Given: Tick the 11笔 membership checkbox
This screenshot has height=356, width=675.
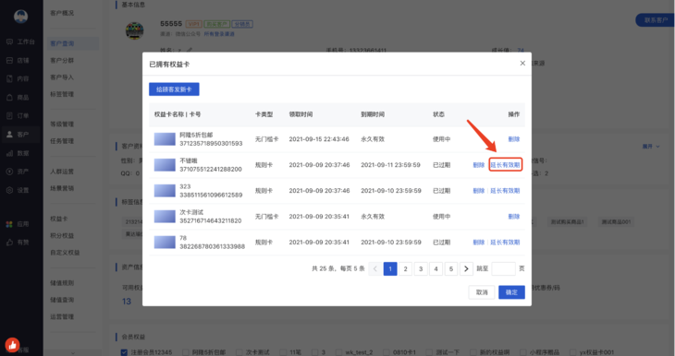Looking at the screenshot, I should [x=283, y=352].
